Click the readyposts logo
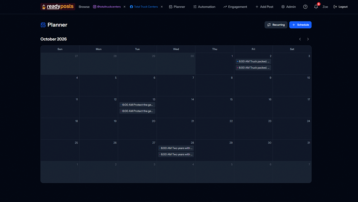 [58, 6]
